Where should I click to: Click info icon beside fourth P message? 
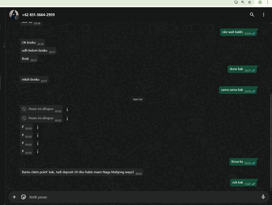click(38, 152)
